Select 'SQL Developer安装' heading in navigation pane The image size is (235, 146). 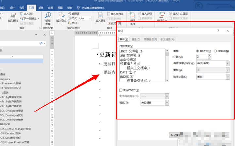(x=12, y=111)
